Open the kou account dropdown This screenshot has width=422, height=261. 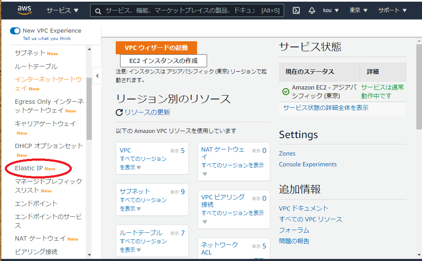pos(331,10)
